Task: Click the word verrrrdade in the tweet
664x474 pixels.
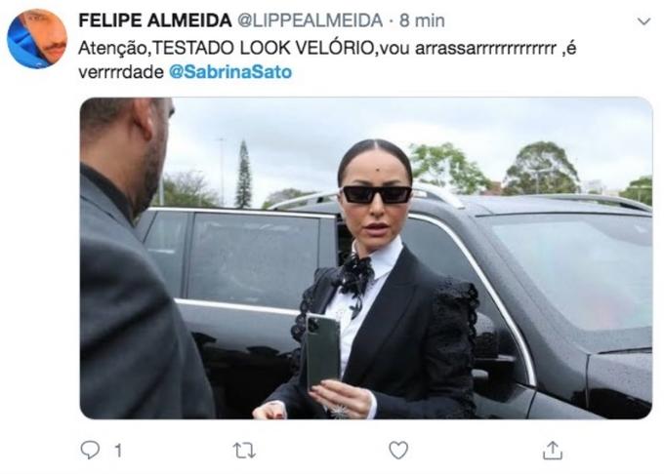Action: click(121, 72)
